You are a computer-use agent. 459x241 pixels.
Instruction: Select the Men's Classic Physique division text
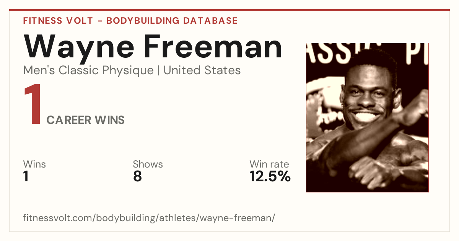(88, 70)
